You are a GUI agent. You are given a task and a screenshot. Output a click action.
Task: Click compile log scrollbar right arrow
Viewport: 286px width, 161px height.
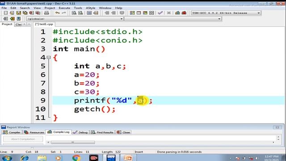(x=273, y=142)
